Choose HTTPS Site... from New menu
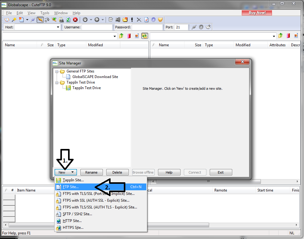The width and height of the screenshot is (304, 239). [x=101, y=228]
